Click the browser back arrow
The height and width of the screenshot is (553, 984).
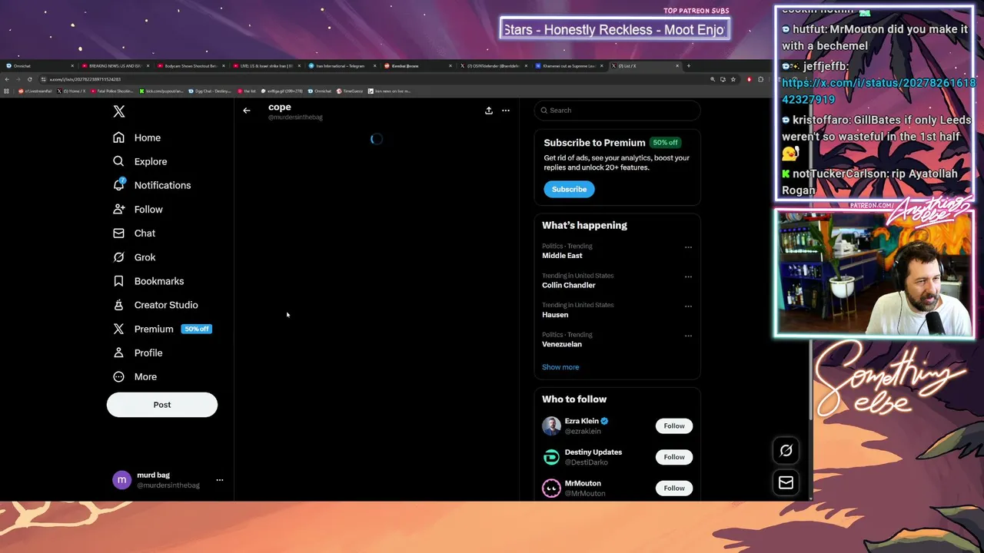[x=7, y=79]
